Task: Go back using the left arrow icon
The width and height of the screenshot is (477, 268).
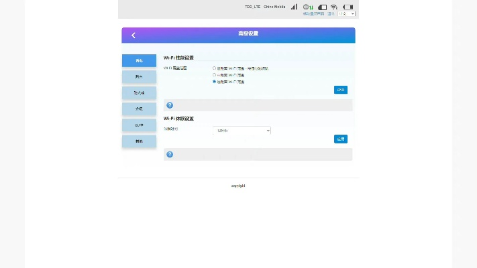Action: click(x=134, y=36)
